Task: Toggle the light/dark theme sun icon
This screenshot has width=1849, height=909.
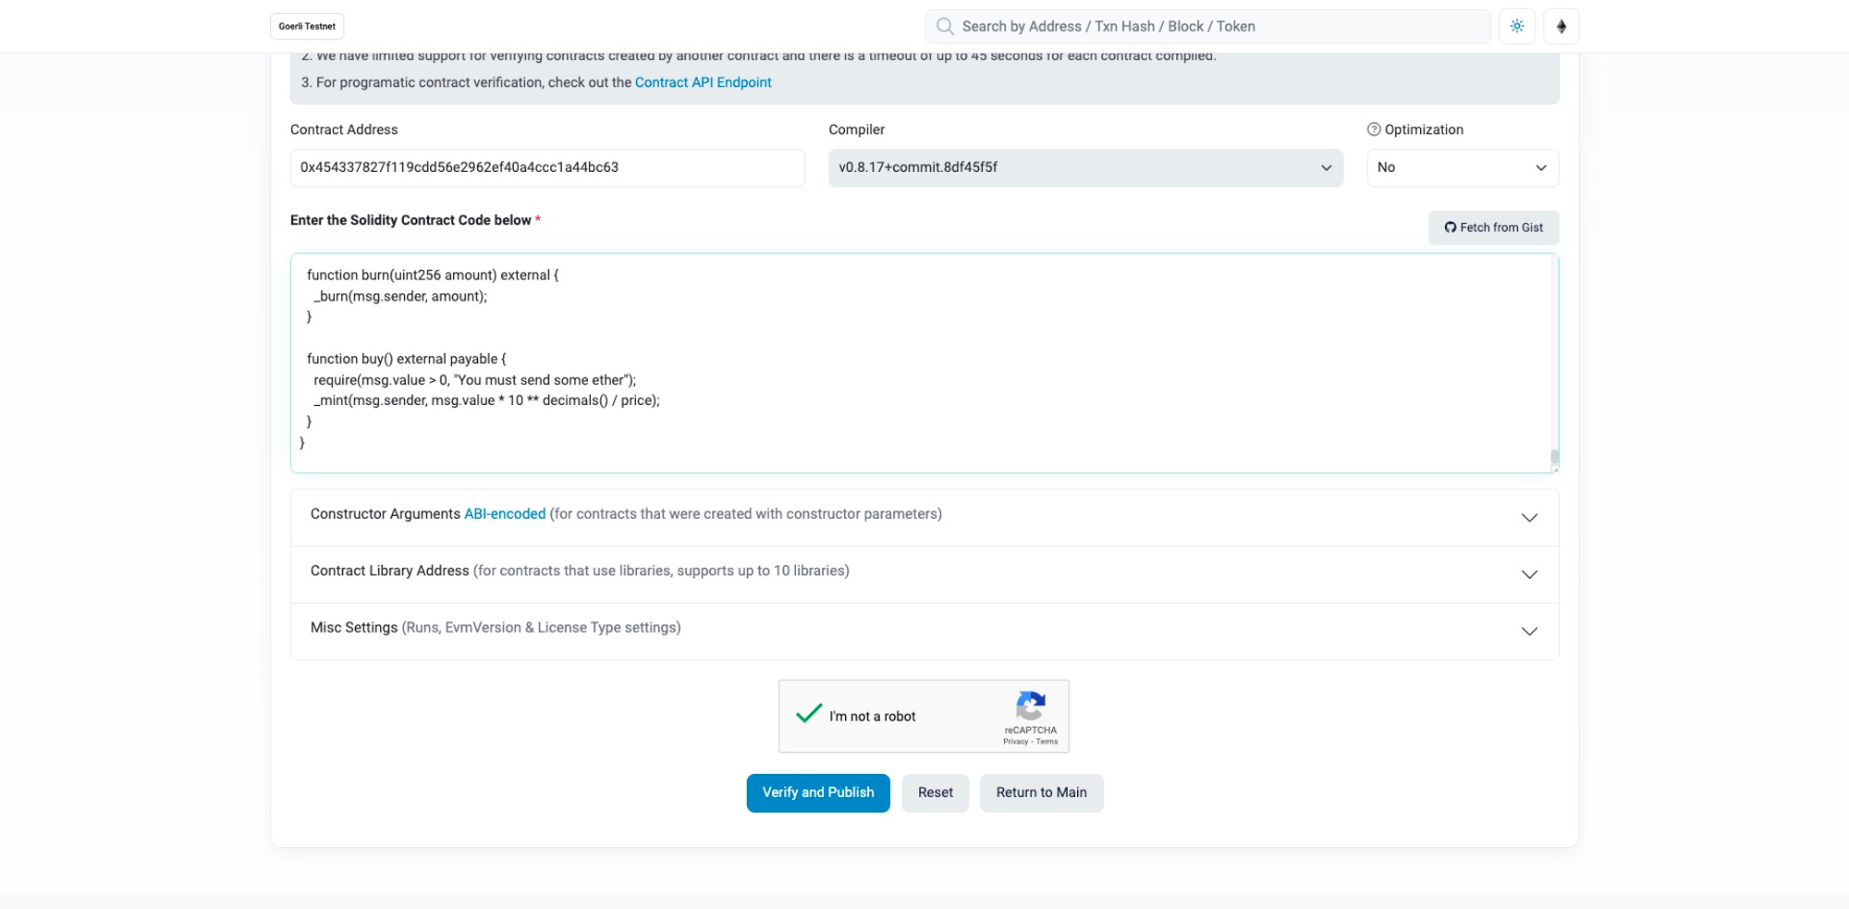Action: pos(1516,27)
